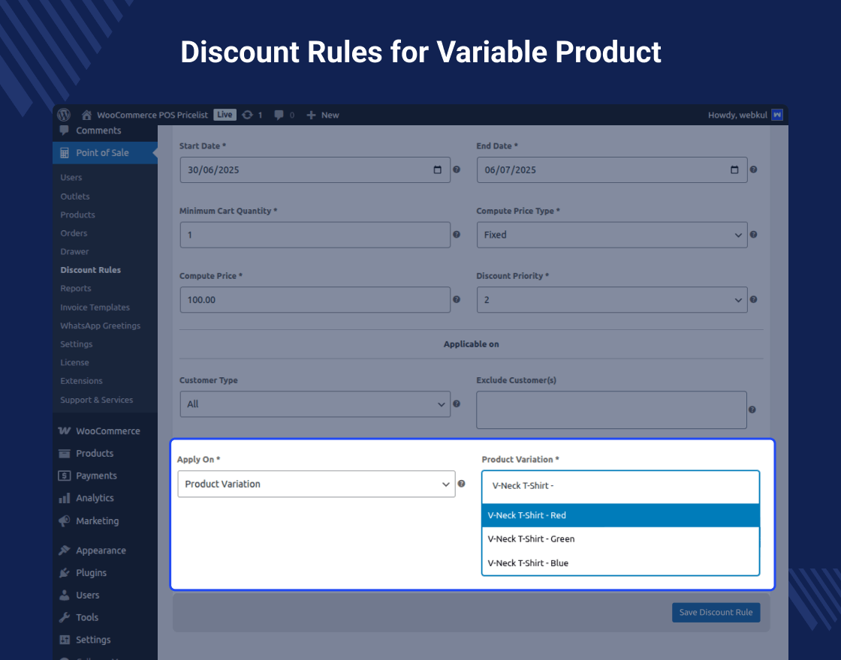Click Products archive sidebar icon
This screenshot has width=841, height=660.
coord(65,453)
